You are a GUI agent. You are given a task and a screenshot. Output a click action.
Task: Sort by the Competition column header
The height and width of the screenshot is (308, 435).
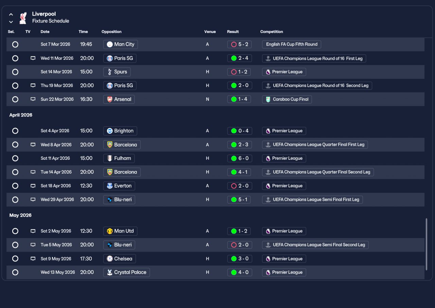click(272, 32)
